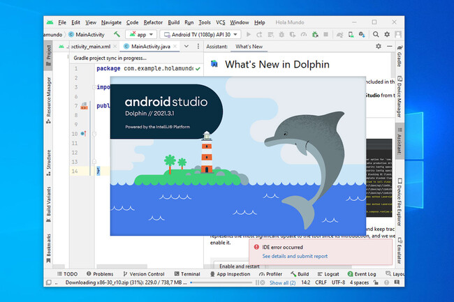Open Assistant panel settings gear icon
454x302 pixels.
(379, 46)
